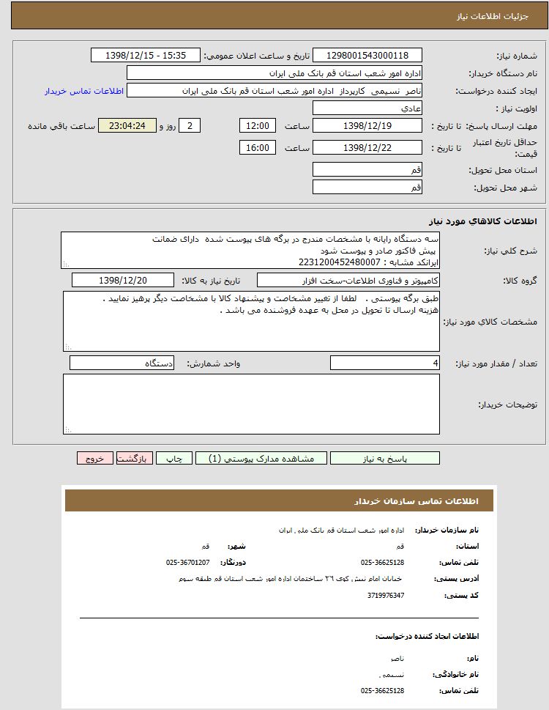
Task: Click the پاسخ به نیاز button
Action: click(x=384, y=458)
